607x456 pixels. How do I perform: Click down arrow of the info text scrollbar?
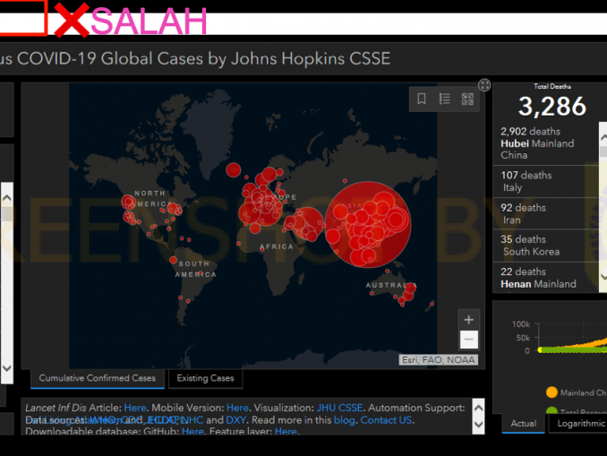pyautogui.click(x=478, y=425)
